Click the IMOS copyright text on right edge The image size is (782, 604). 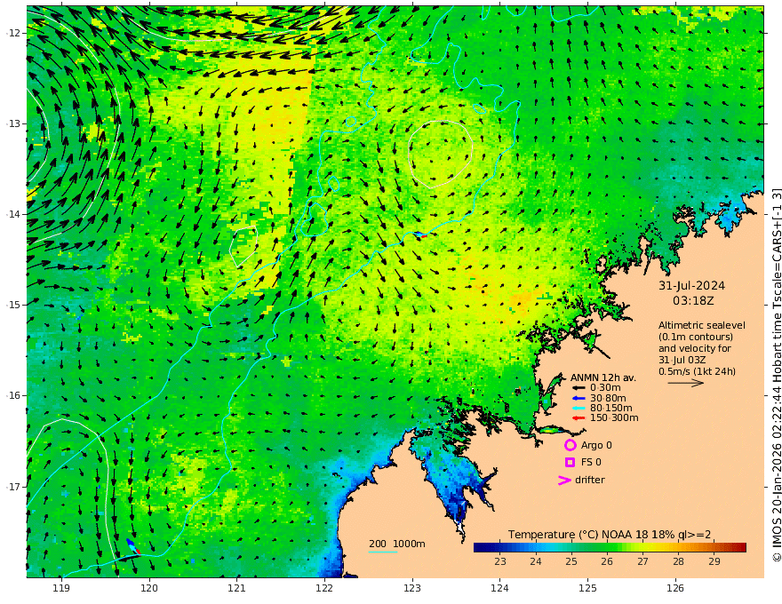click(x=777, y=375)
